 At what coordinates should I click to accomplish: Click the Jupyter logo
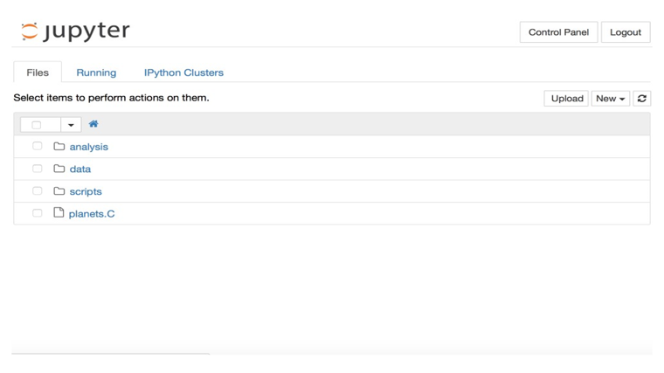coord(75,31)
